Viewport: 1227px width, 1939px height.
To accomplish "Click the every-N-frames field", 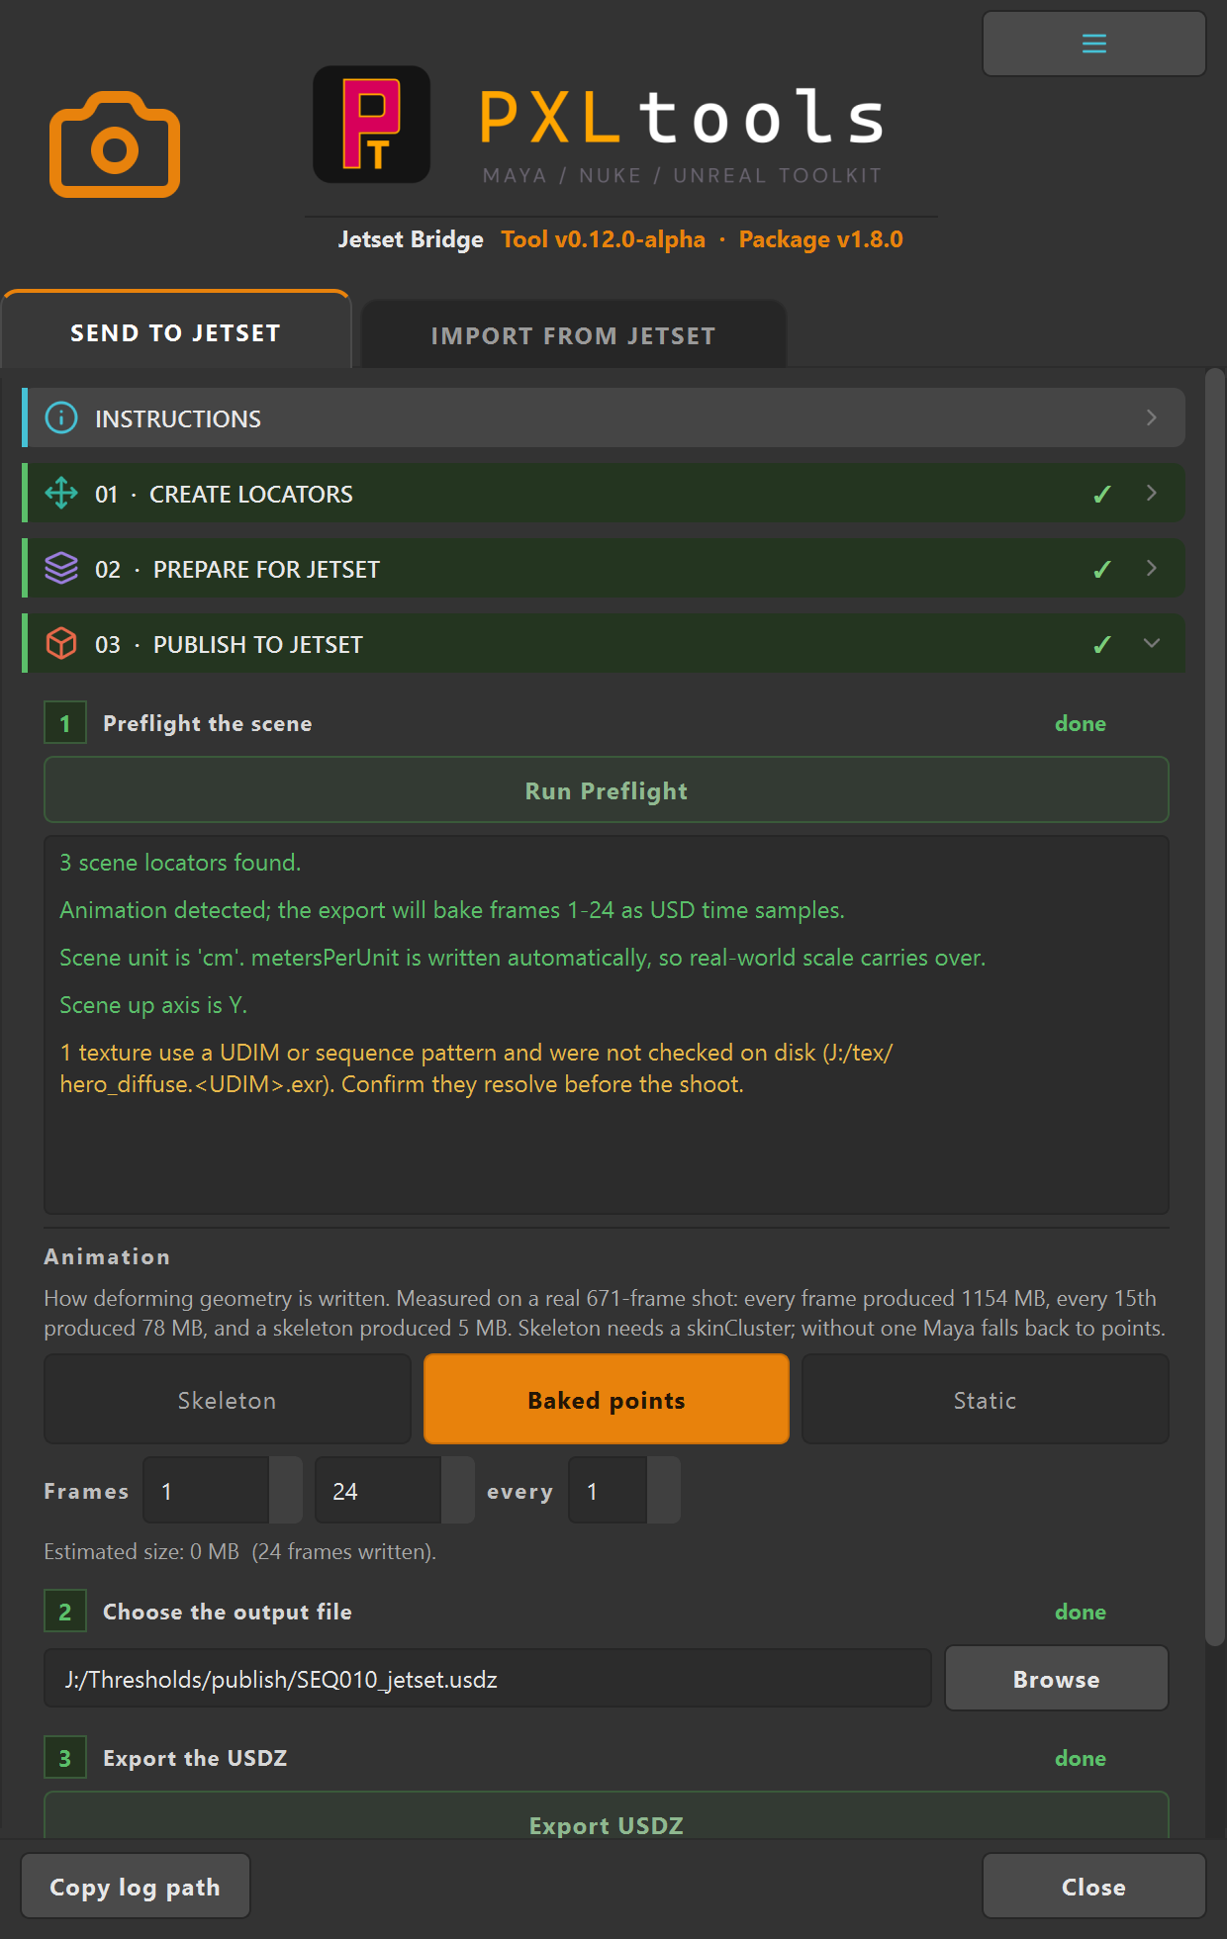I will [608, 1490].
